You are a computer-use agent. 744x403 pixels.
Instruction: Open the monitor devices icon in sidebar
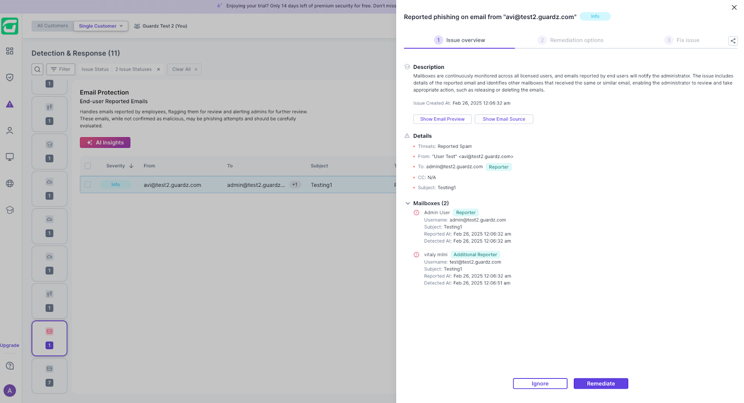click(10, 157)
